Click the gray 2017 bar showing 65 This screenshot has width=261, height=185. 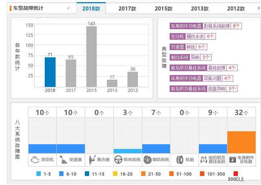71,73
